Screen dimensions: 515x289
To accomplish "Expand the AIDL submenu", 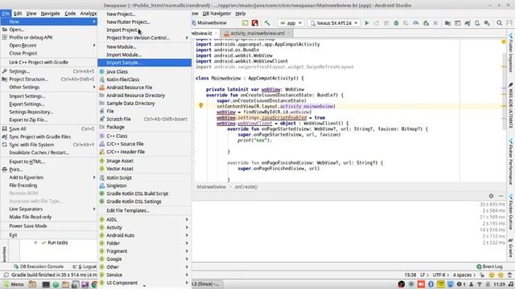I will click(x=145, y=219).
